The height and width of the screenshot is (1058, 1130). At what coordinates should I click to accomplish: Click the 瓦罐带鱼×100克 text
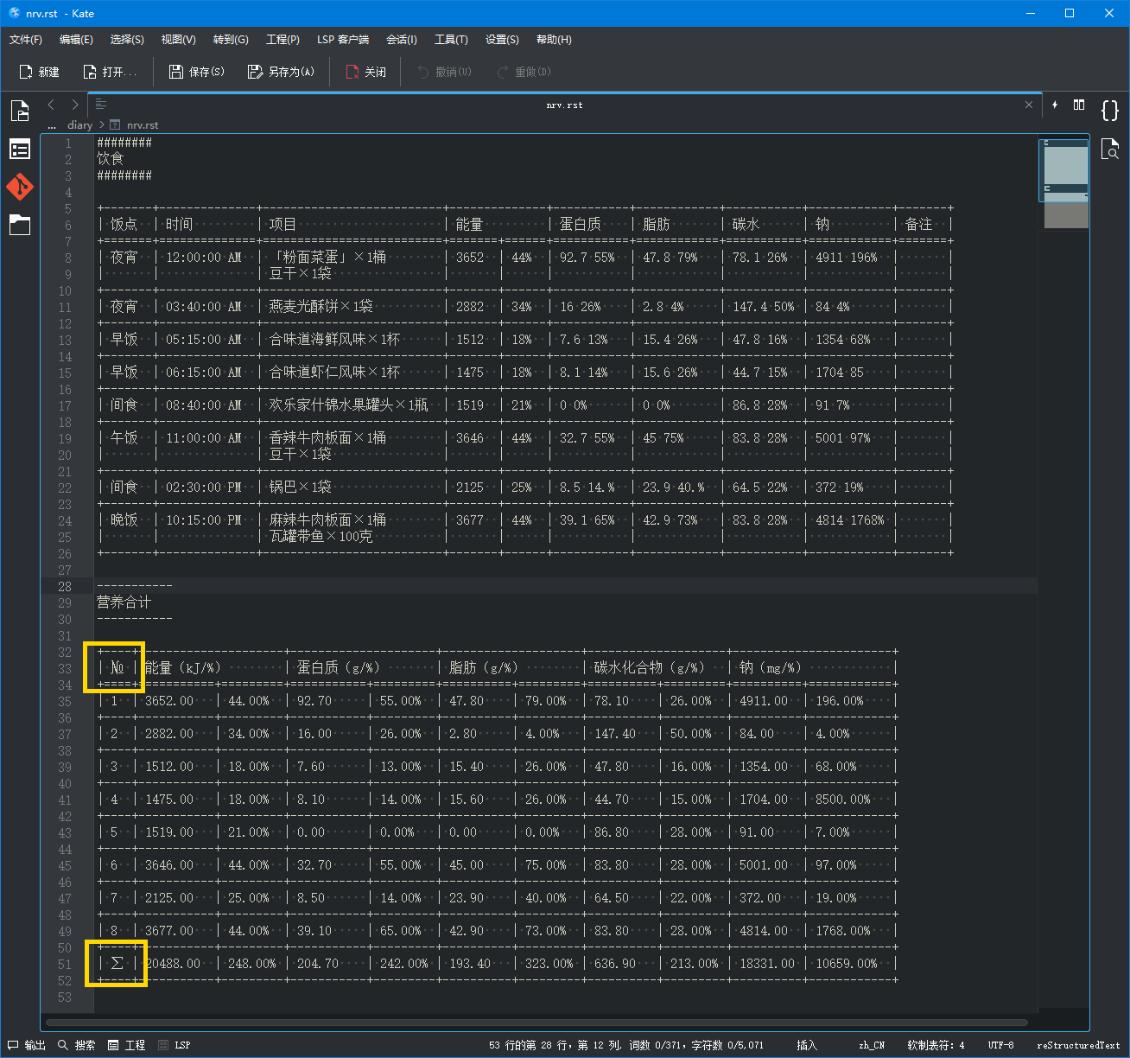321,537
